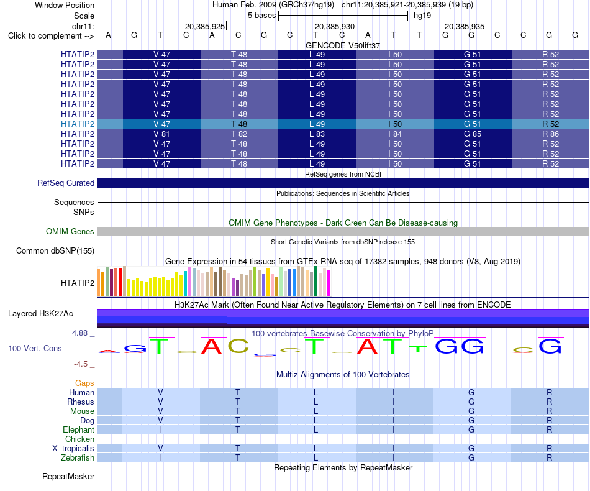Click the 20,385,930 coordinate marker
The image size is (590, 491).
[x=335, y=26]
